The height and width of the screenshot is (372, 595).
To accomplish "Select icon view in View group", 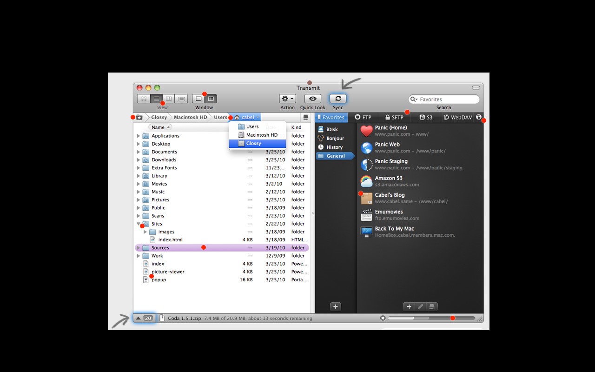I will tap(144, 99).
